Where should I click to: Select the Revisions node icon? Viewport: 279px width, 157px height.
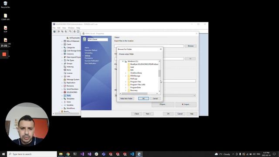point(65,86)
